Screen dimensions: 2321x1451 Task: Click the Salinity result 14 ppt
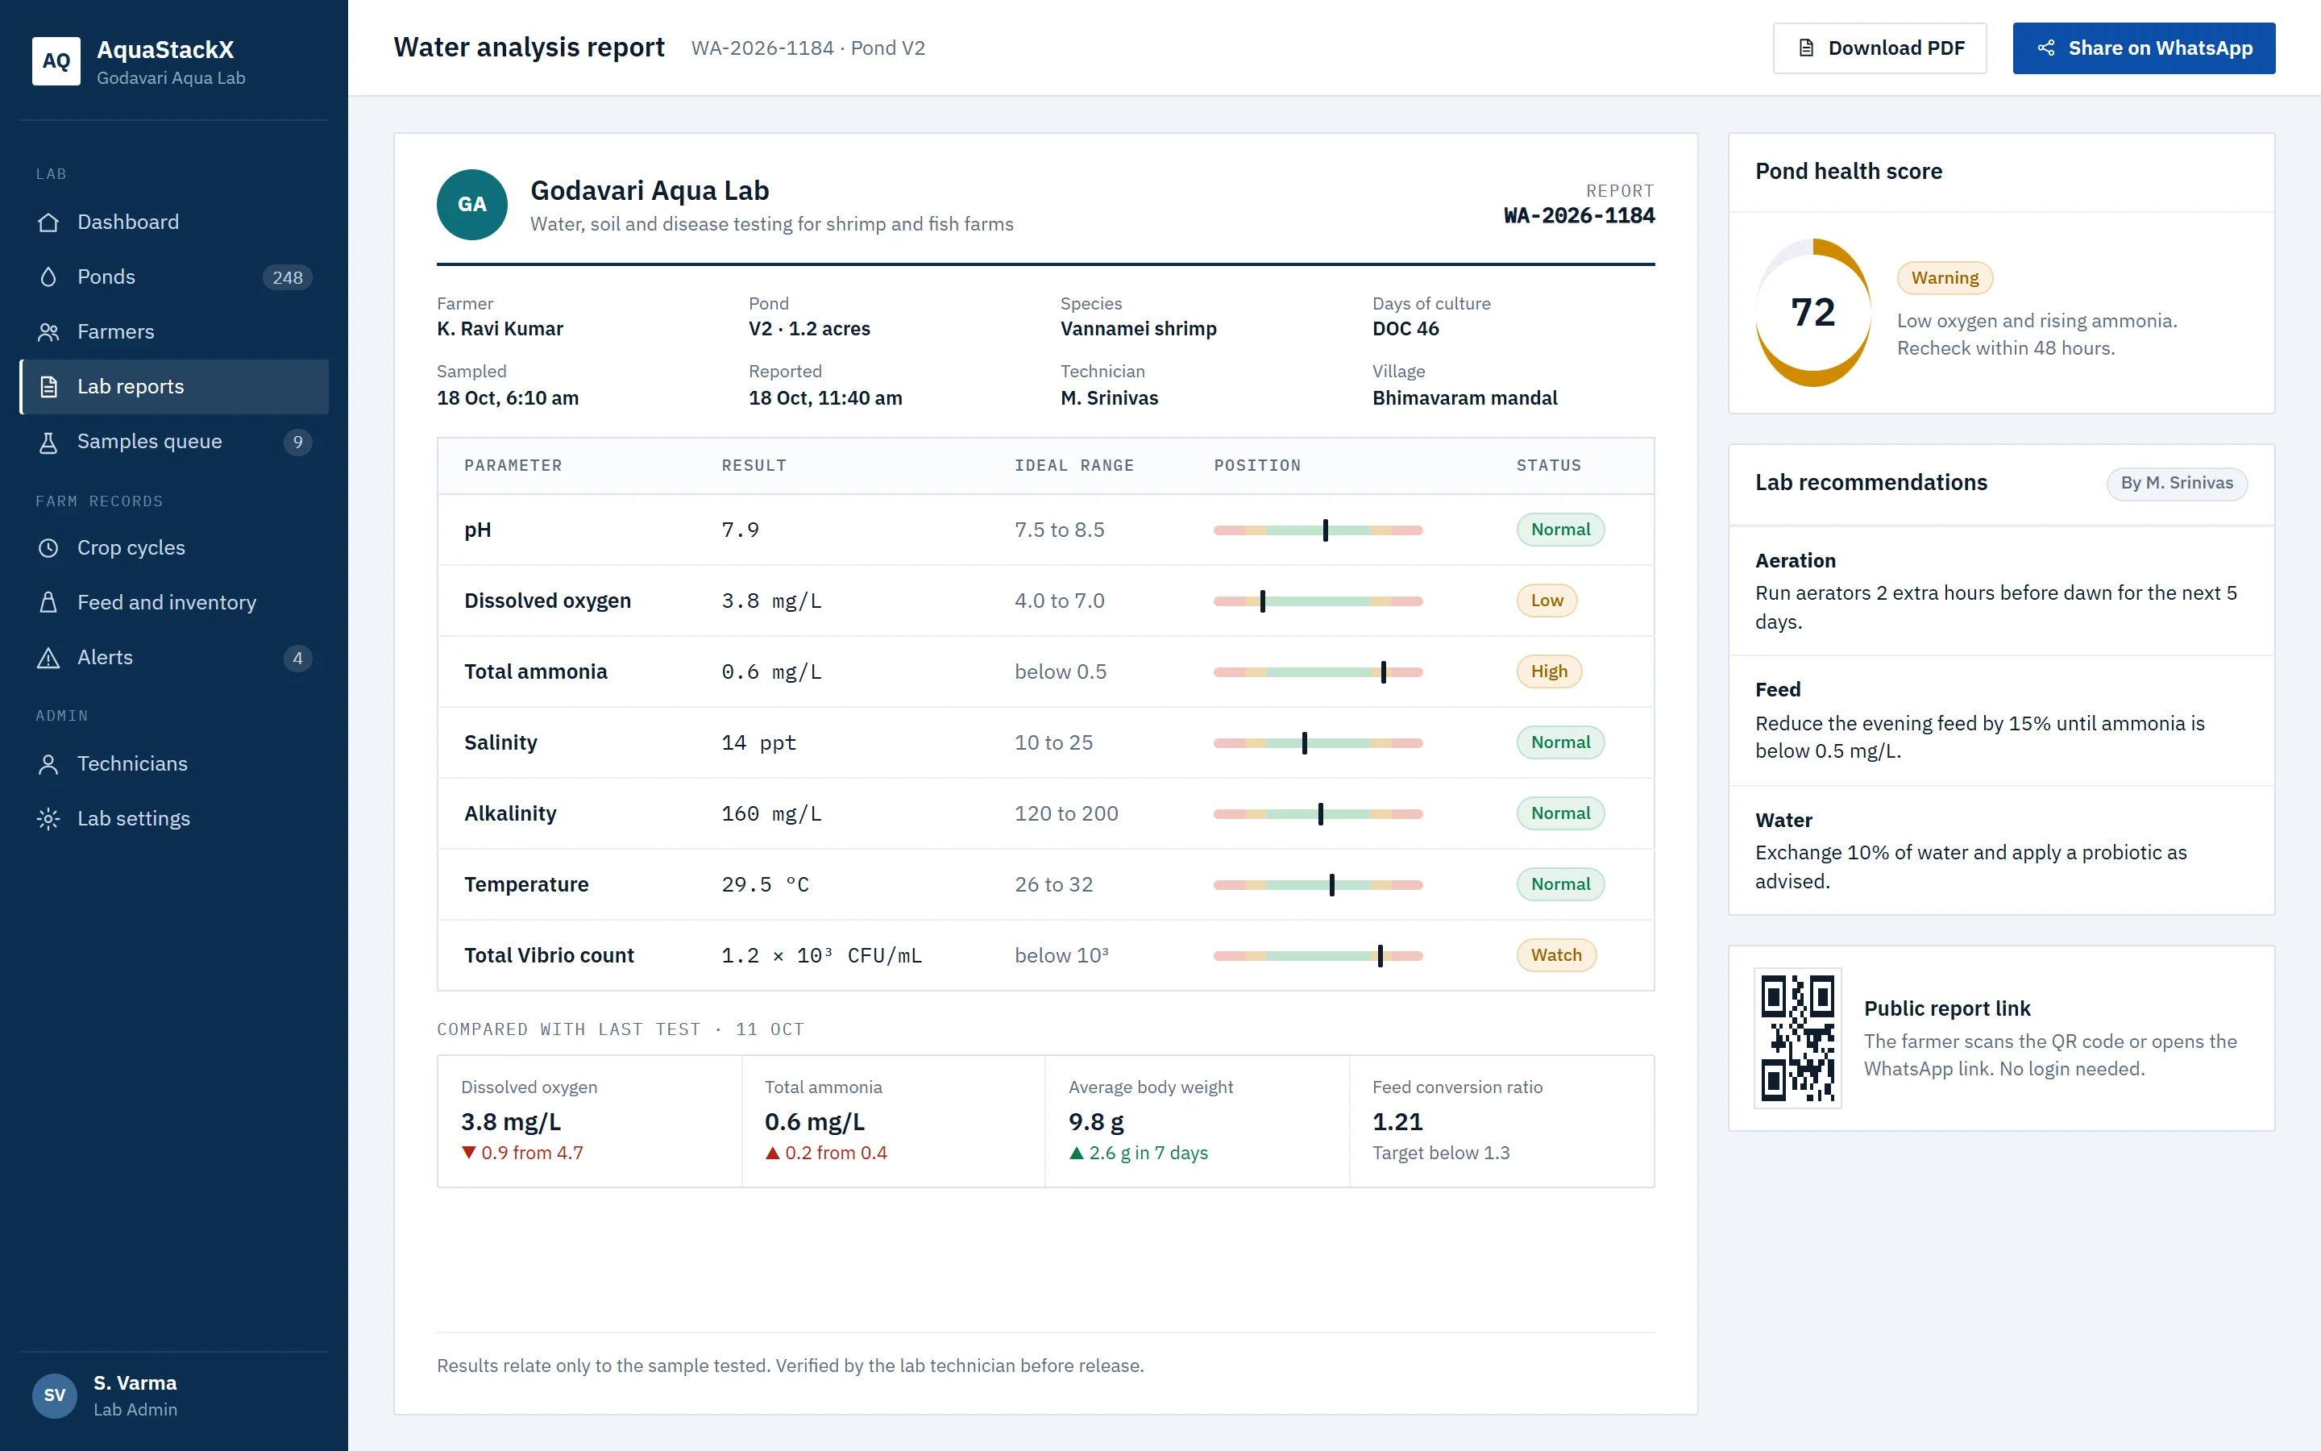[758, 742]
